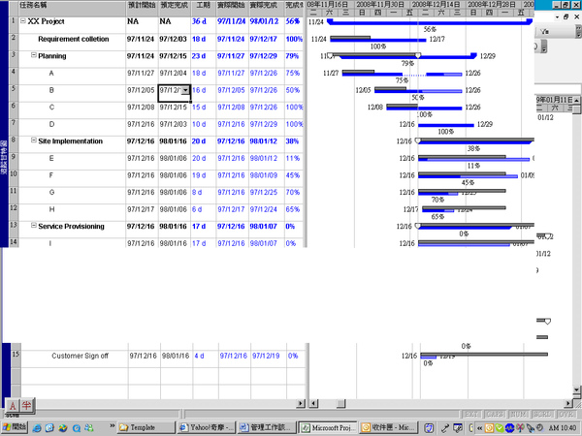Screen dimensions: 582x436
Task: Click vertical scrollbar up arrow
Action: (x=576, y=100)
